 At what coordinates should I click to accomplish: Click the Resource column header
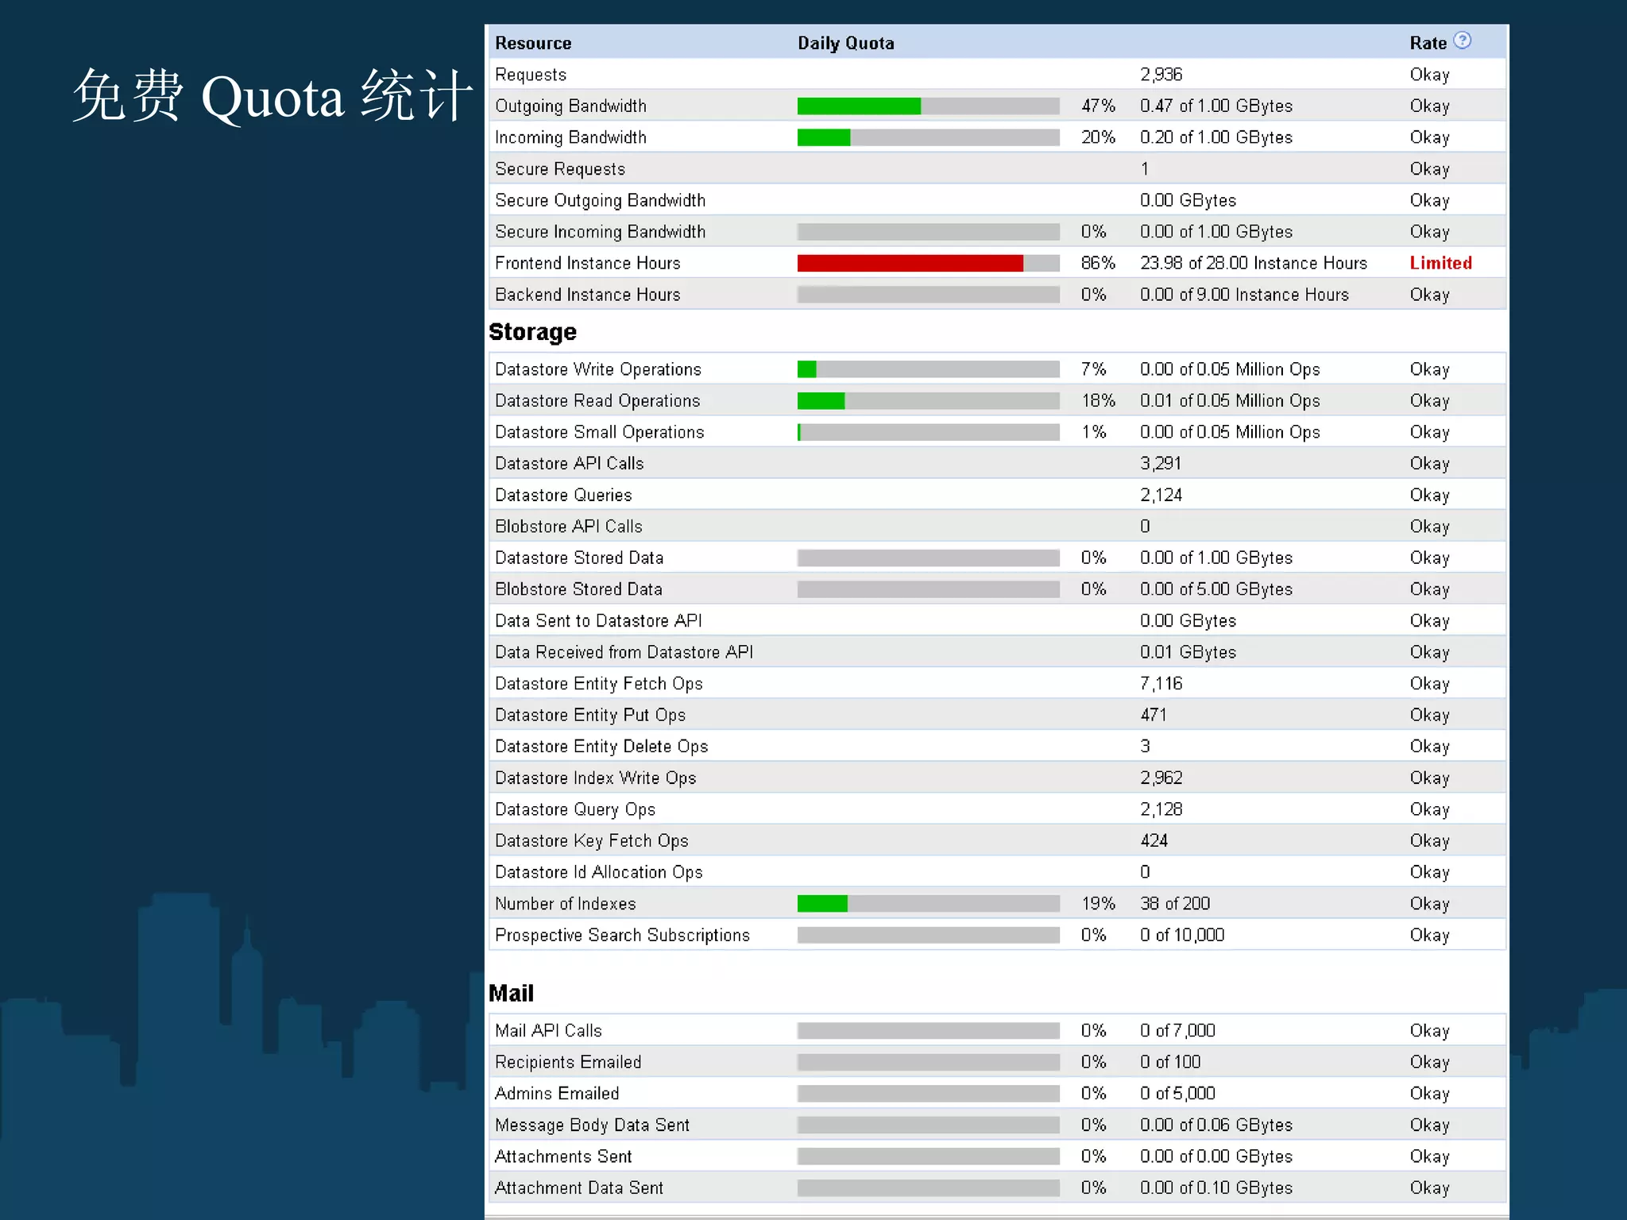click(533, 43)
